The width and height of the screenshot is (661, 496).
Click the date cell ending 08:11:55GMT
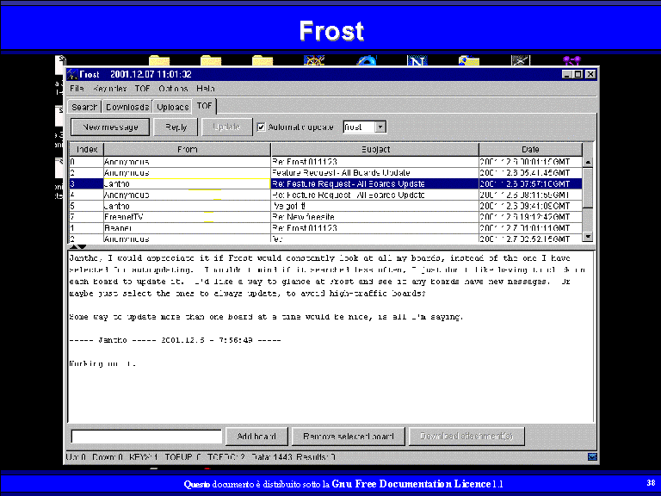(530, 195)
